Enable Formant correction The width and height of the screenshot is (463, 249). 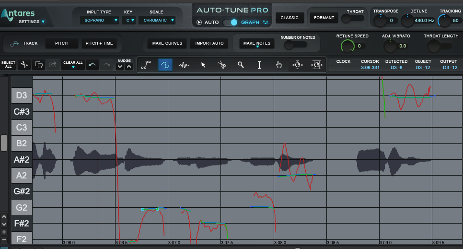point(324,18)
